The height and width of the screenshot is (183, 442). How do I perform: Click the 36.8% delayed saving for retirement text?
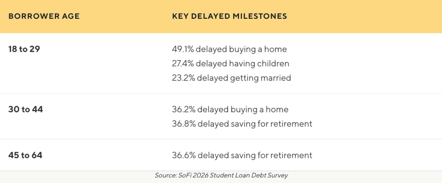pyautogui.click(x=242, y=124)
